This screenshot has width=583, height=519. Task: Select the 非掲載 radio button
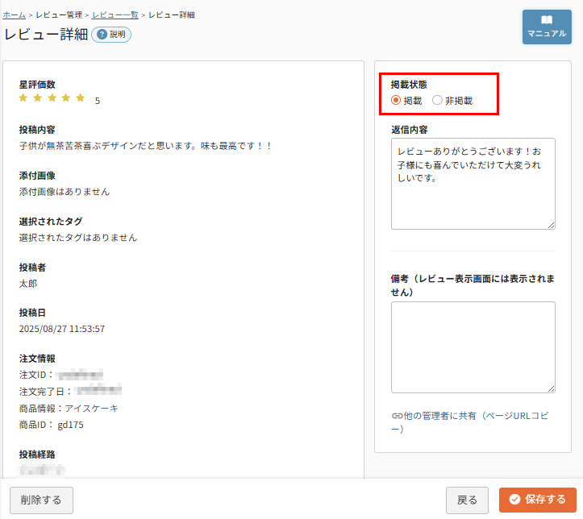point(437,100)
